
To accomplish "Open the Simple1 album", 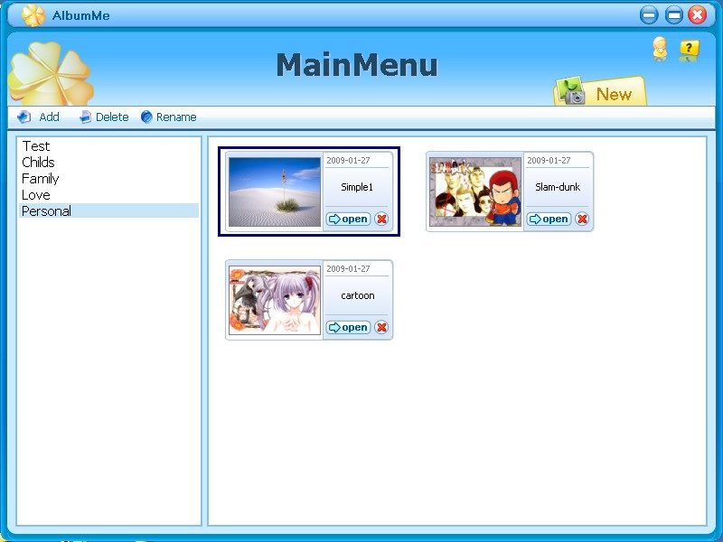I will pyautogui.click(x=348, y=219).
